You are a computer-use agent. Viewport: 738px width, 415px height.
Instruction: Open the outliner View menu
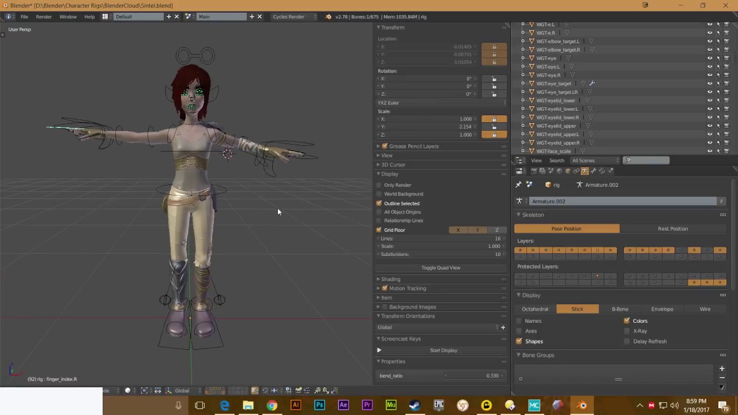(536, 161)
